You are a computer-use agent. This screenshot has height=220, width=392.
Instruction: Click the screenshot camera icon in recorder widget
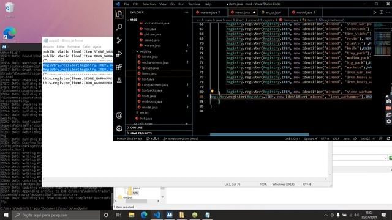[x=388, y=101]
